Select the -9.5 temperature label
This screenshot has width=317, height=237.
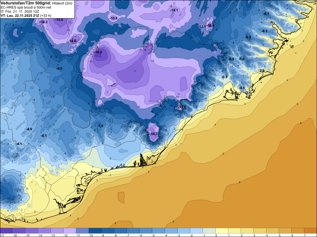tap(59, 69)
